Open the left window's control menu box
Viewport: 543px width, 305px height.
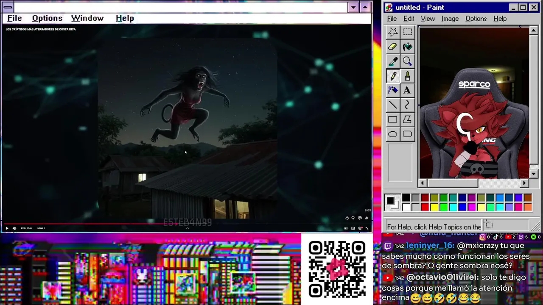click(x=8, y=7)
